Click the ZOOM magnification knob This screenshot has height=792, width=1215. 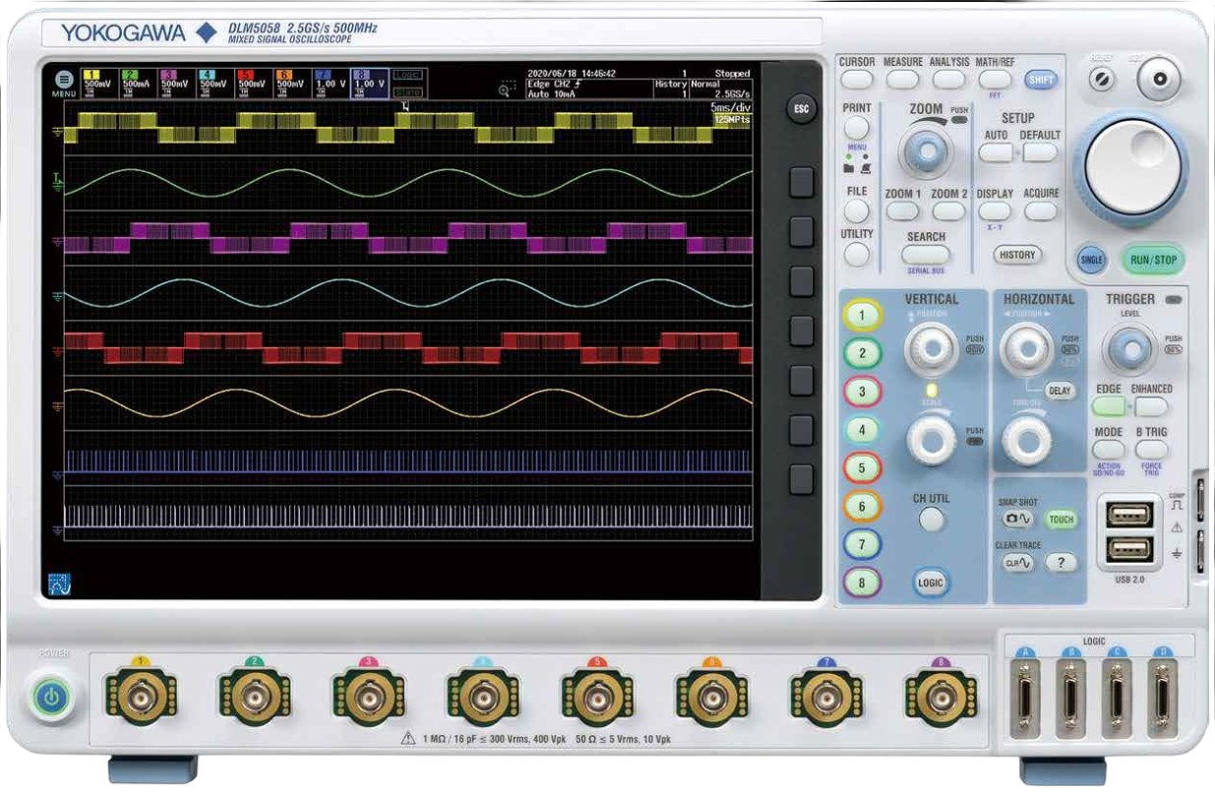927,151
